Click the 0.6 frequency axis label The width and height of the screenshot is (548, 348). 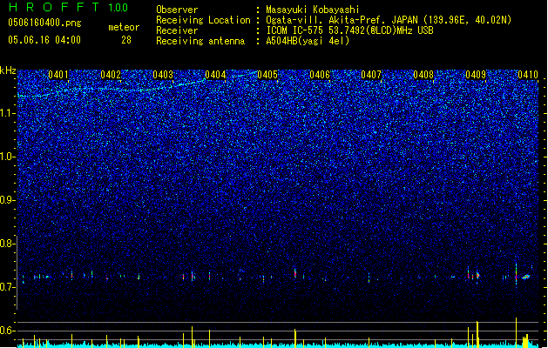pos(7,331)
